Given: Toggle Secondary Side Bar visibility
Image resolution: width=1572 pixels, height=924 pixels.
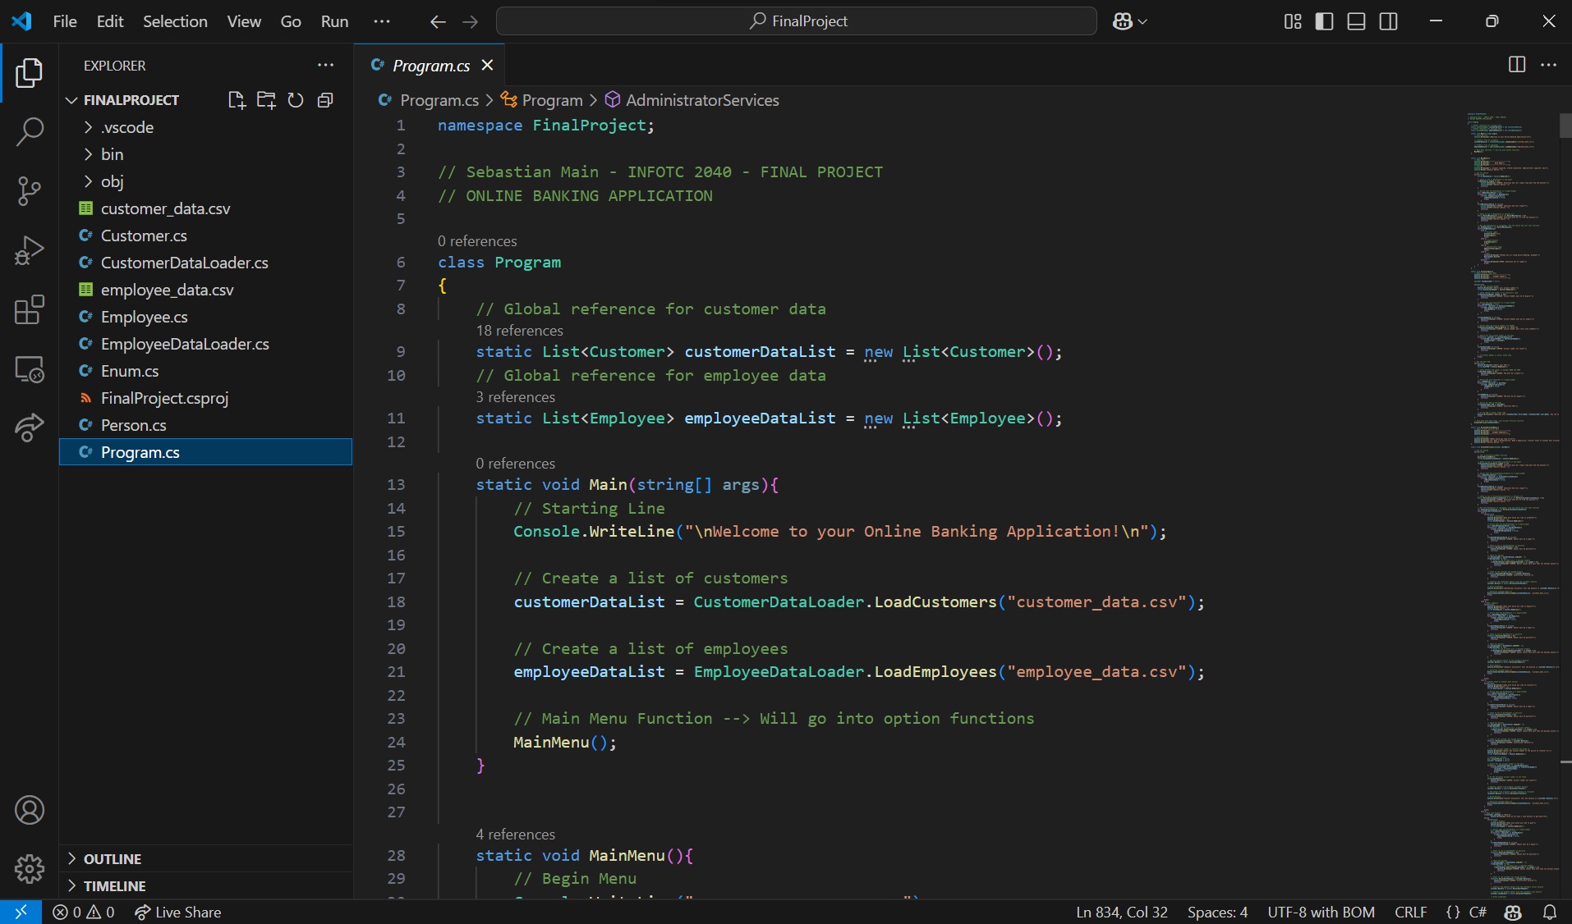Looking at the screenshot, I should pos(1388,21).
